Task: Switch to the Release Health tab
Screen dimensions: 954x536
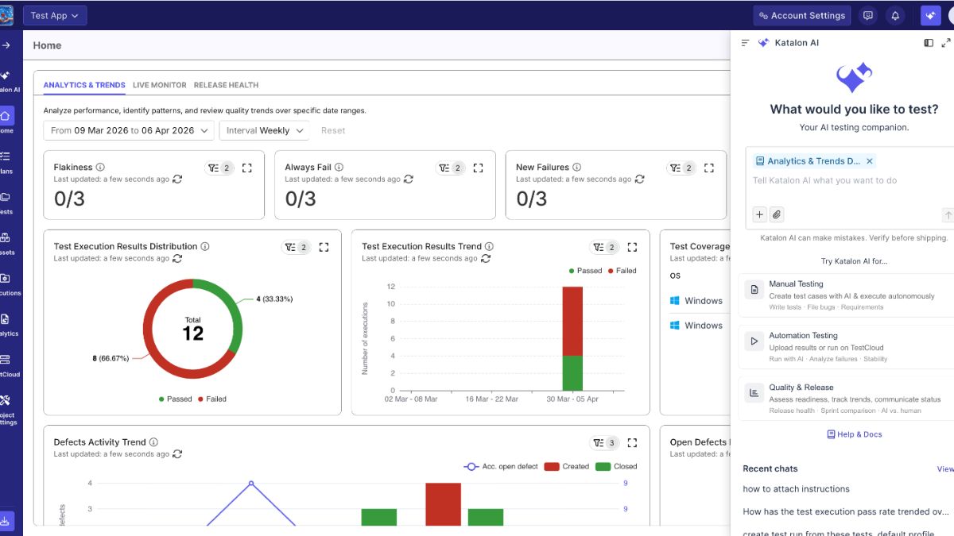Action: [x=226, y=85]
